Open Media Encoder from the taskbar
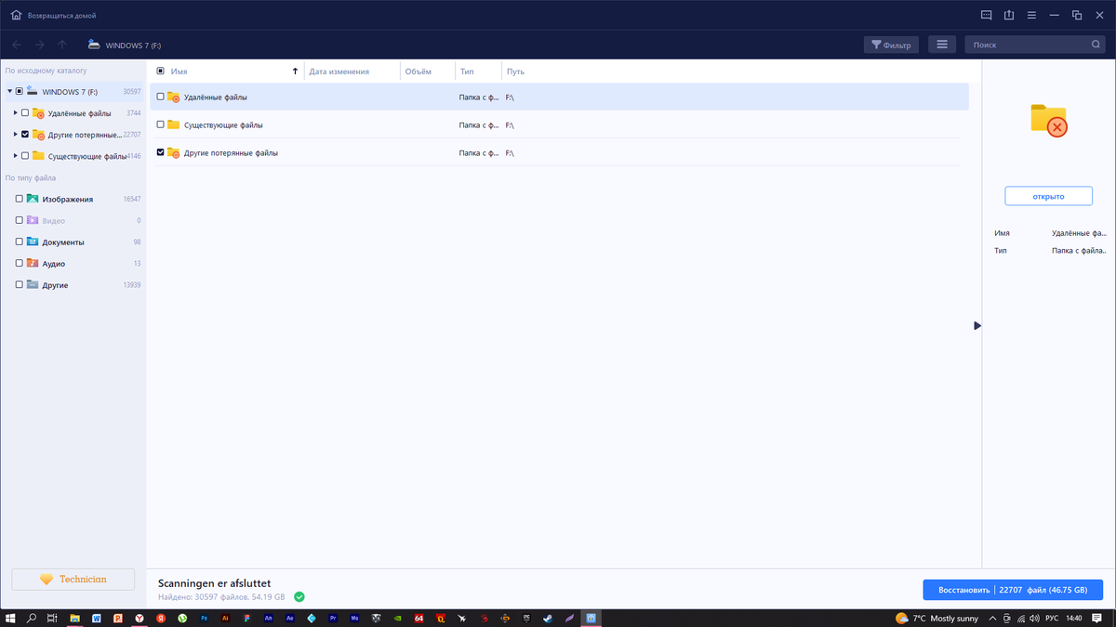The height and width of the screenshot is (627, 1116). point(354,618)
